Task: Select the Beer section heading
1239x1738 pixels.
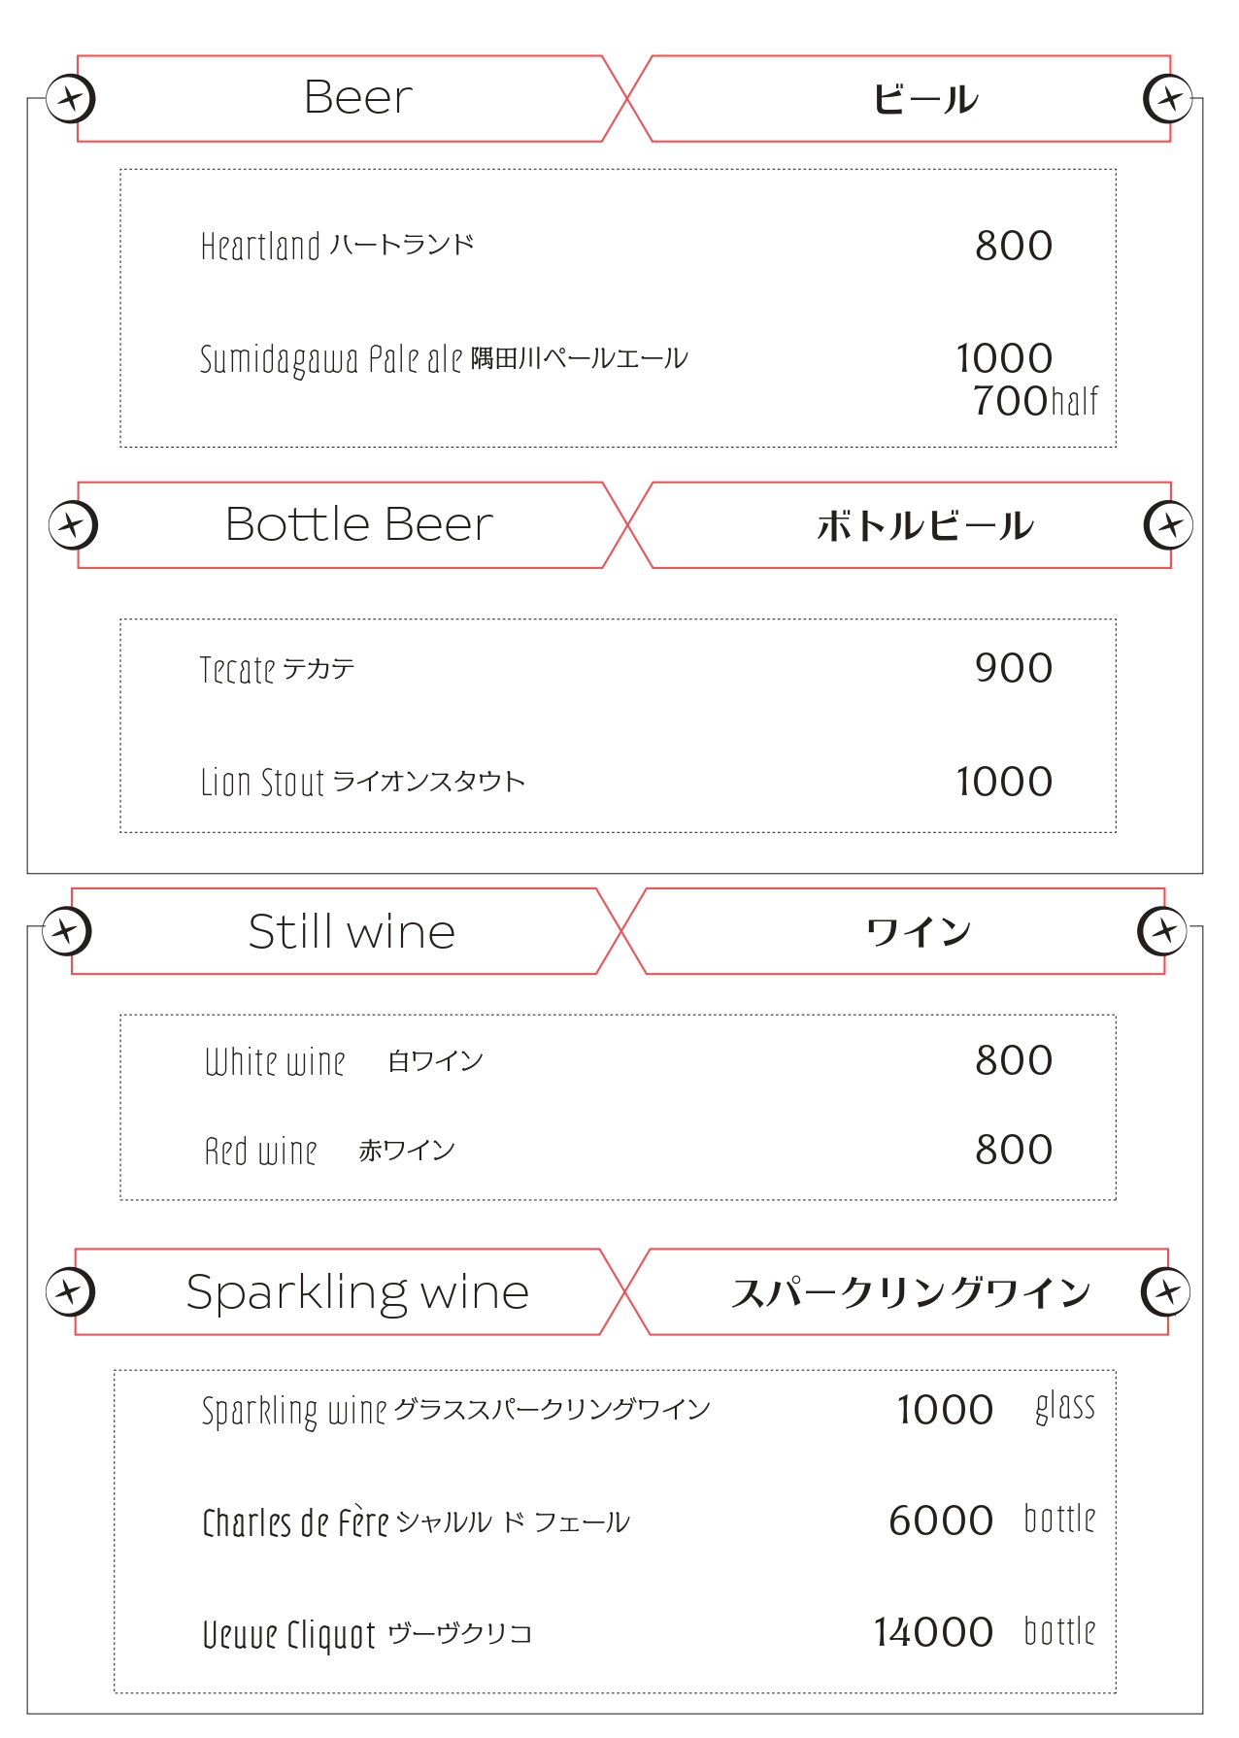Action: click(x=358, y=98)
